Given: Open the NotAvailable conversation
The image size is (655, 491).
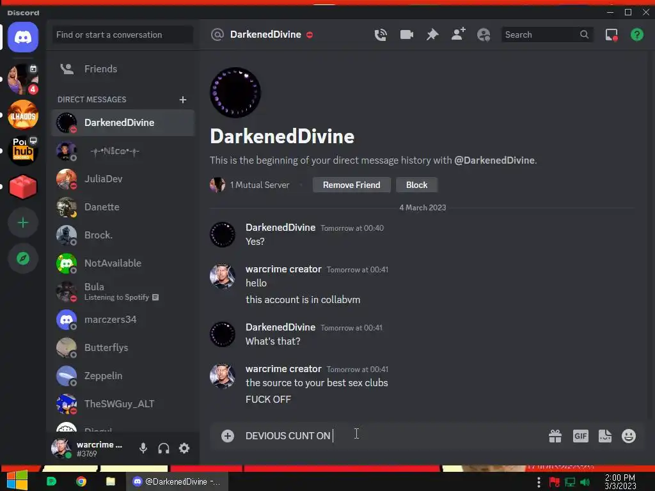Looking at the screenshot, I should 123,263.
